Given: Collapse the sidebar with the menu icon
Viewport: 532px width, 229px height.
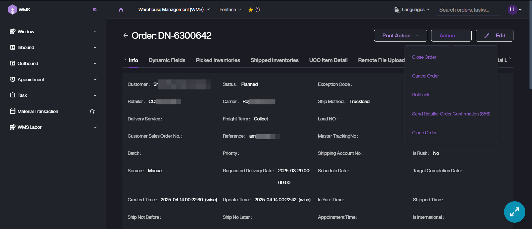Looking at the screenshot, I should pyautogui.click(x=95, y=10).
